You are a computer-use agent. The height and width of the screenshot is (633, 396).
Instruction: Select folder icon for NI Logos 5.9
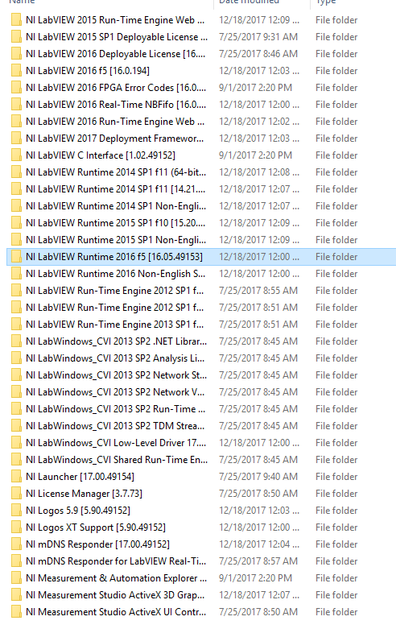[x=16, y=511]
